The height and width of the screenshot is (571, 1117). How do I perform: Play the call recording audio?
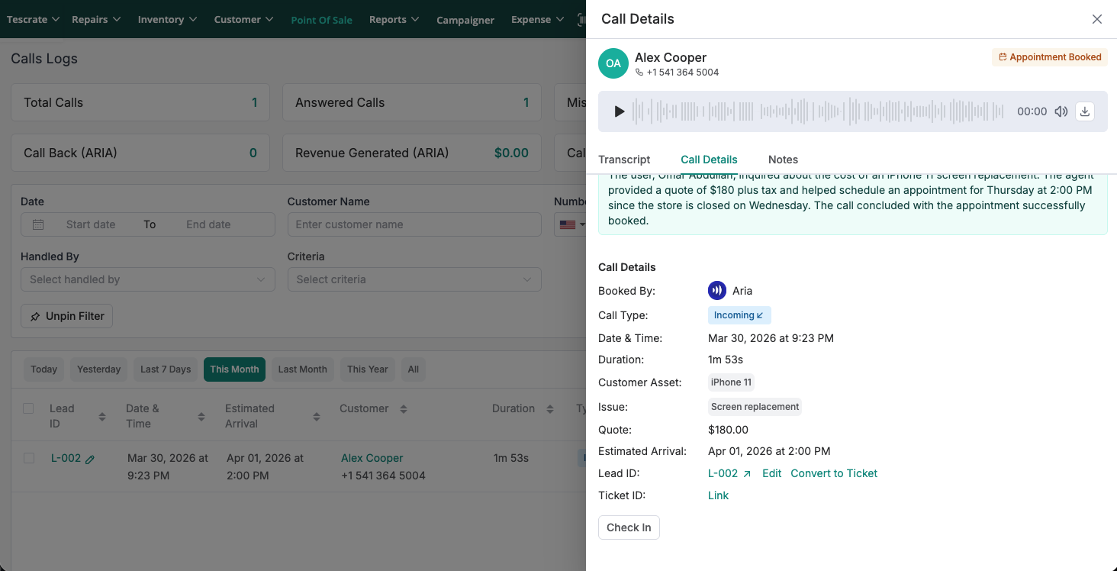(x=620, y=111)
